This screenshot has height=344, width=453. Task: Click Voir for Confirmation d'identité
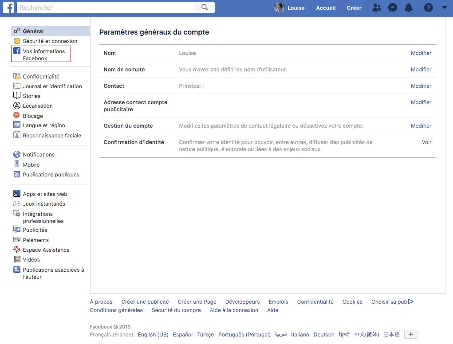pyautogui.click(x=426, y=142)
